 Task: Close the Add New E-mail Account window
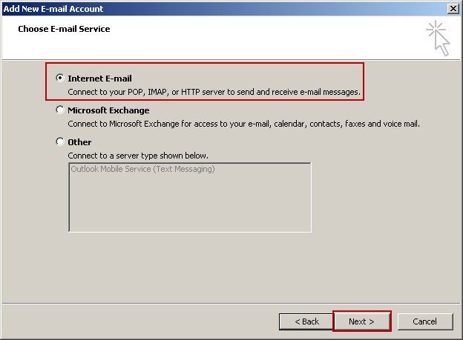click(x=453, y=9)
